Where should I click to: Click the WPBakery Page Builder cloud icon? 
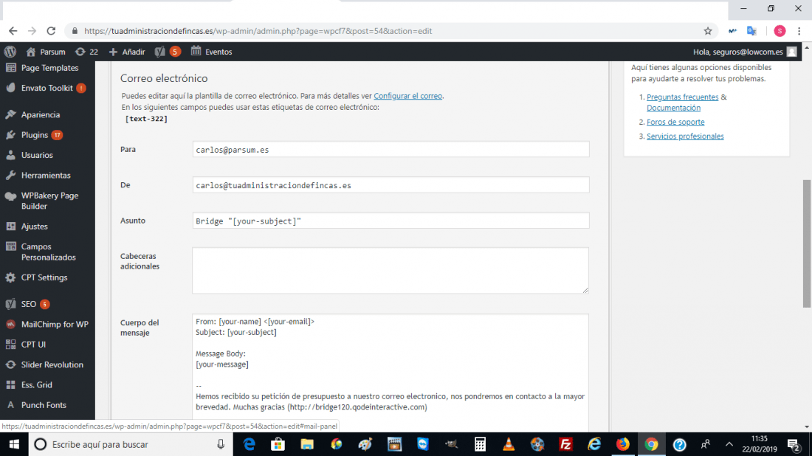(x=10, y=196)
